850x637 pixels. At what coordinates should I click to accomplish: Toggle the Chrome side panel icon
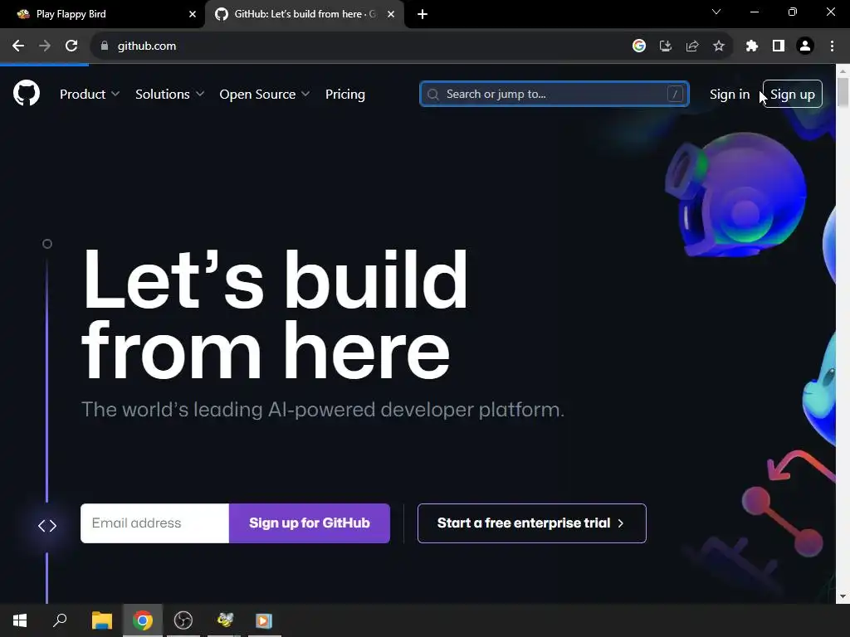[x=779, y=46]
